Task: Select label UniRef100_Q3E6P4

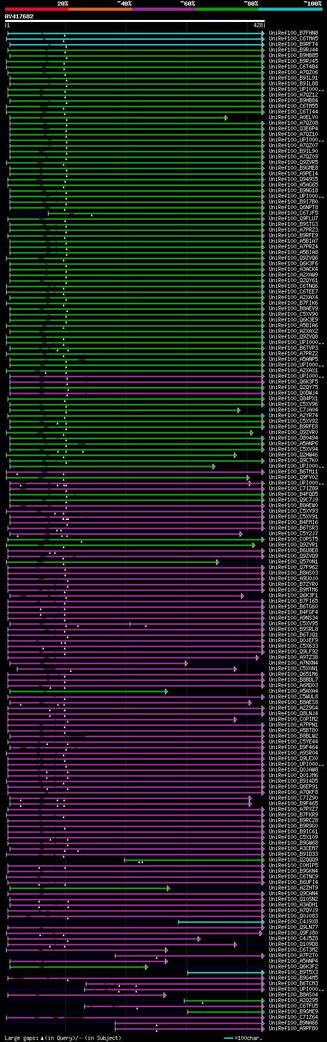Action: (x=293, y=129)
